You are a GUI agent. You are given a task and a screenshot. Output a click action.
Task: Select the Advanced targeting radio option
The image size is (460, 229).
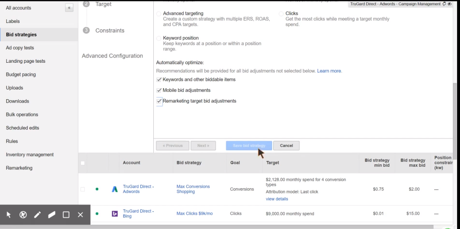point(159,14)
